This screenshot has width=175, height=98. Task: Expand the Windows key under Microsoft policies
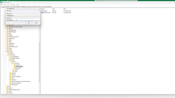[x=9, y=80]
